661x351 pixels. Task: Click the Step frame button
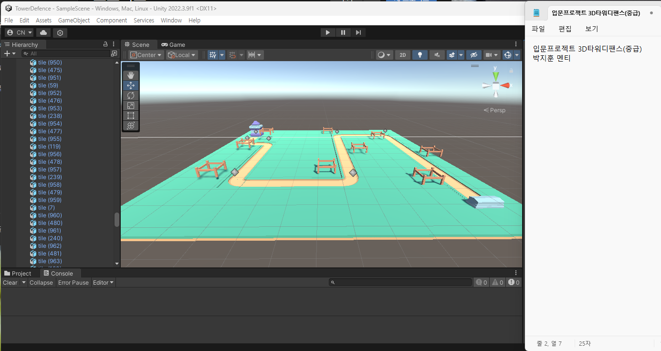coord(358,32)
